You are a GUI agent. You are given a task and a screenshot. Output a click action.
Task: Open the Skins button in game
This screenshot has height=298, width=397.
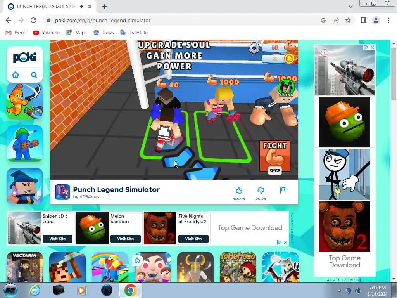[287, 88]
